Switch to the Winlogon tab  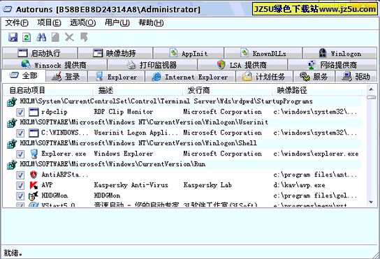339,53
